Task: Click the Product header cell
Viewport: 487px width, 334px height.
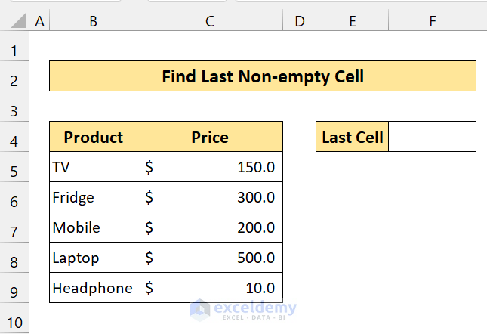Action: pos(94,137)
